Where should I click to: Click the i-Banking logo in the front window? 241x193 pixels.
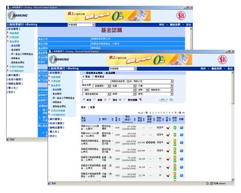[x=59, y=59]
